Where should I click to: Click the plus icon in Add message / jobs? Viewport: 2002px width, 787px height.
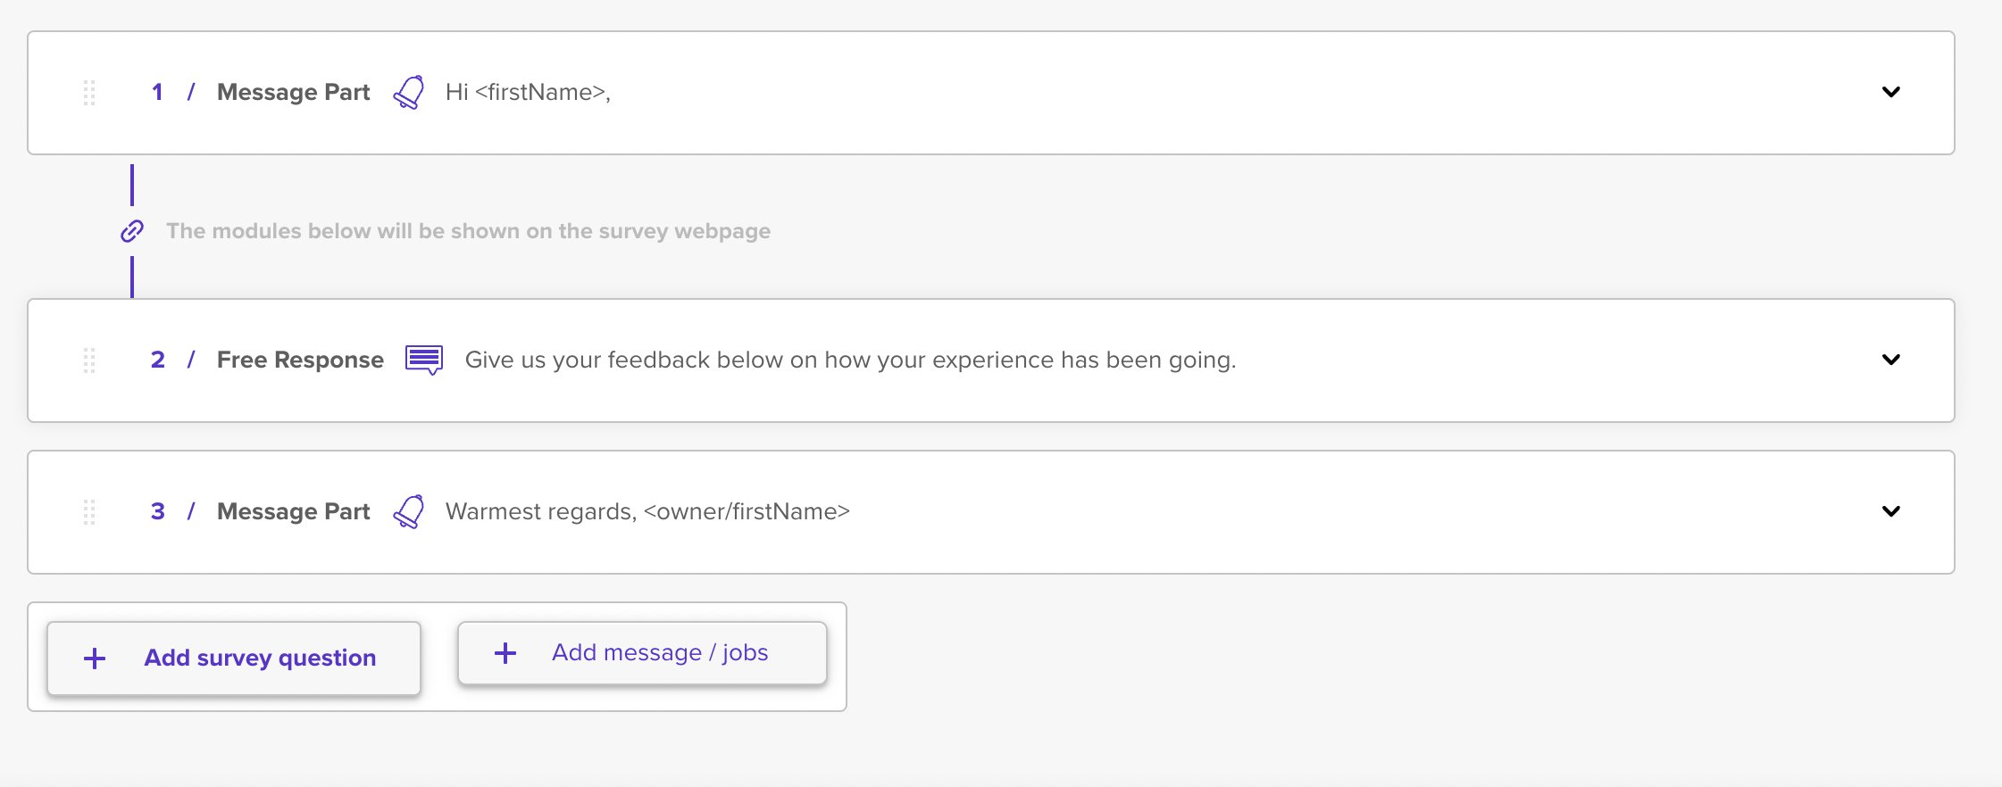[505, 653]
